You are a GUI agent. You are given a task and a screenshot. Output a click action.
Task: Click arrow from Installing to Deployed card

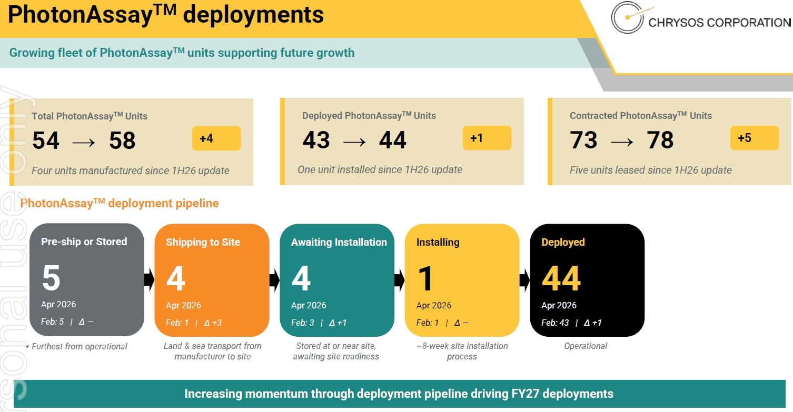click(525, 280)
